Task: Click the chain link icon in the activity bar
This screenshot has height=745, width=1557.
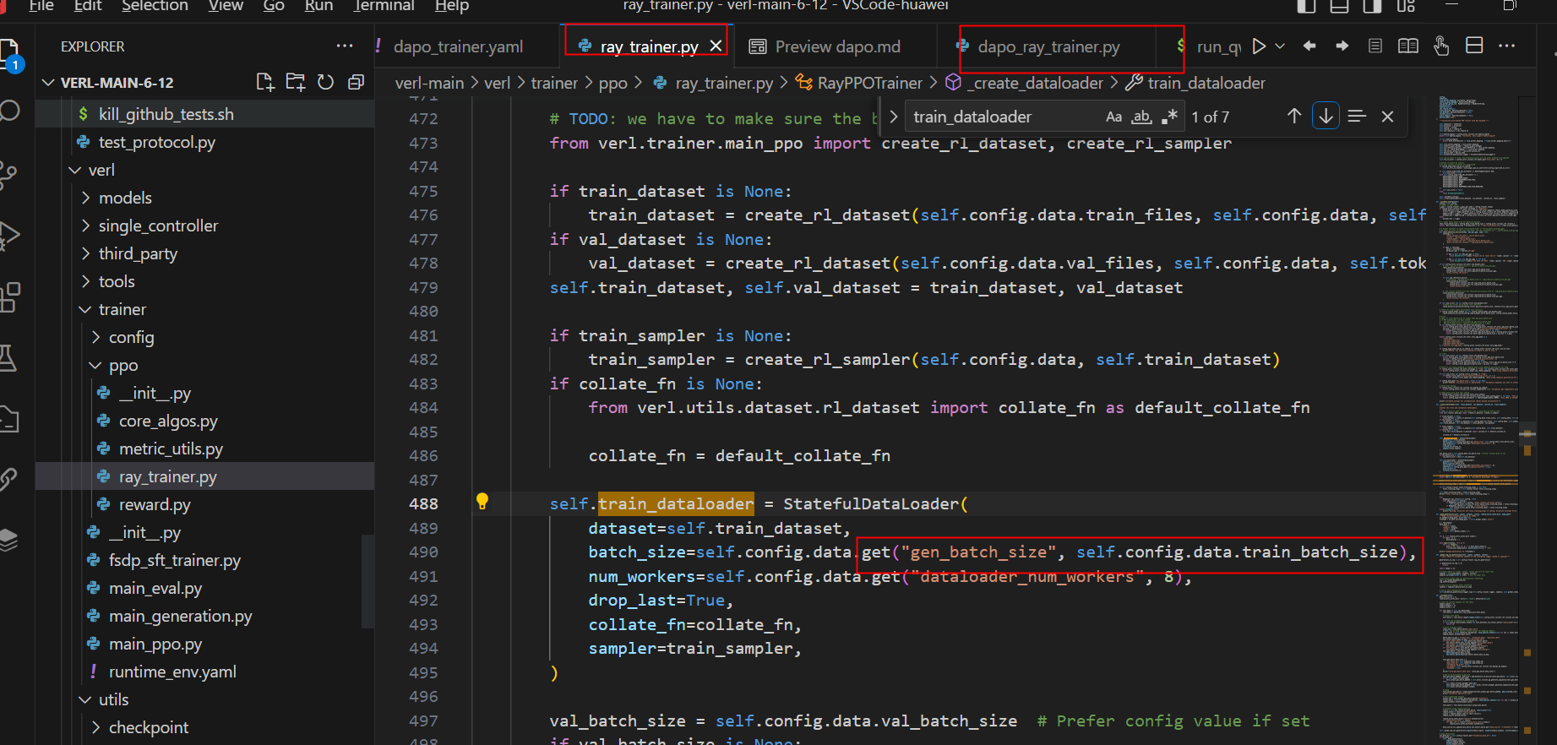Action: (8, 480)
